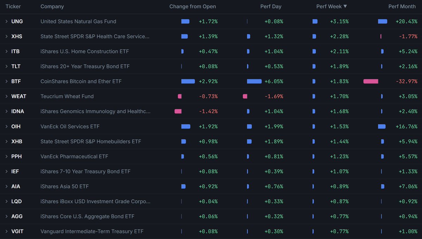Open the TLT ticker link

pyautogui.click(x=15, y=66)
